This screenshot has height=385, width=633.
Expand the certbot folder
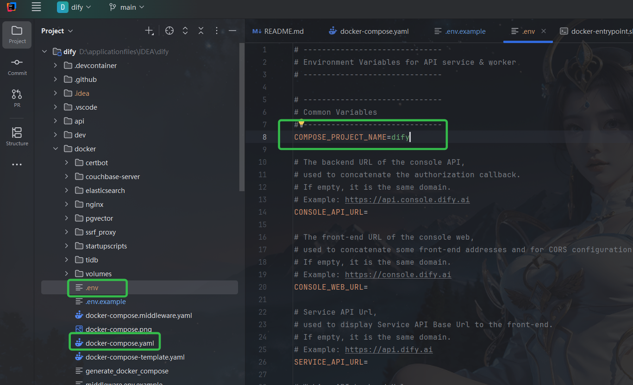[x=67, y=163]
